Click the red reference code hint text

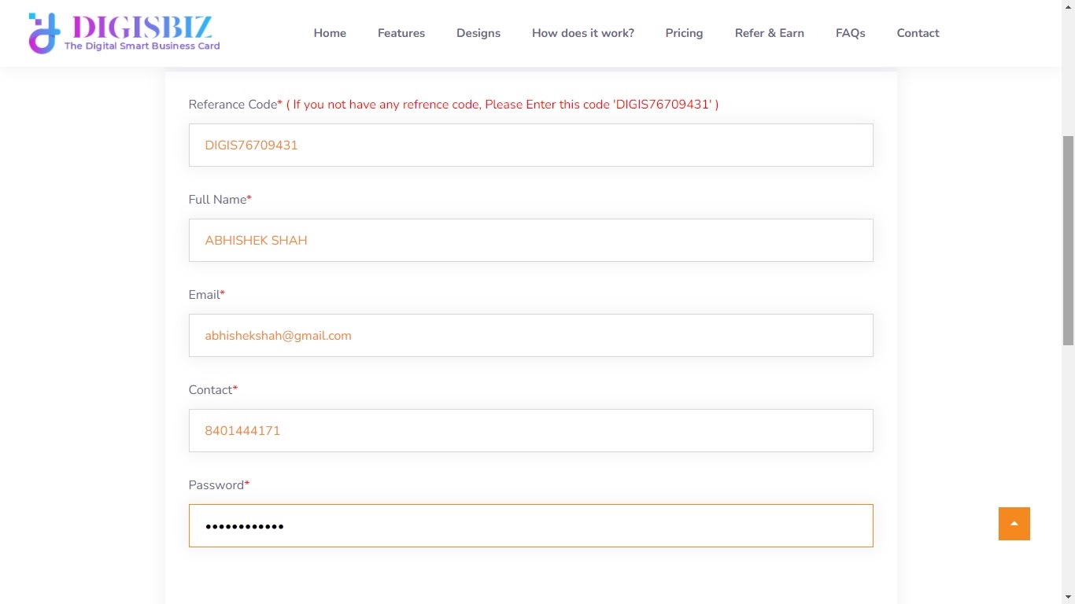pyautogui.click(x=502, y=105)
